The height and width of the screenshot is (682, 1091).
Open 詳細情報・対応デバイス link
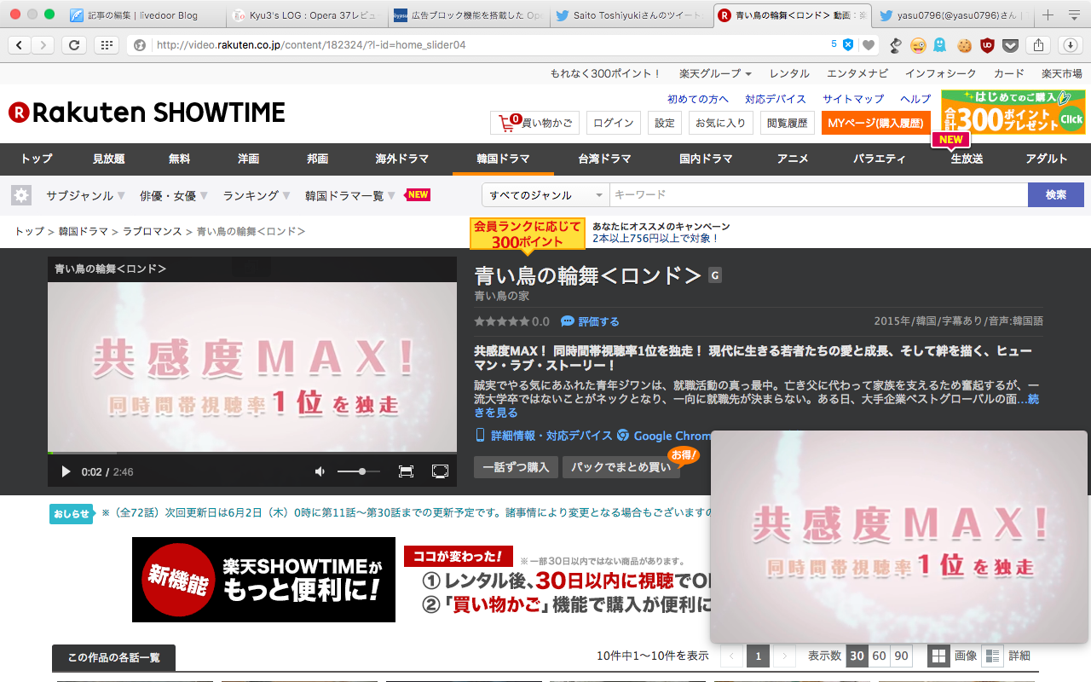coord(544,436)
